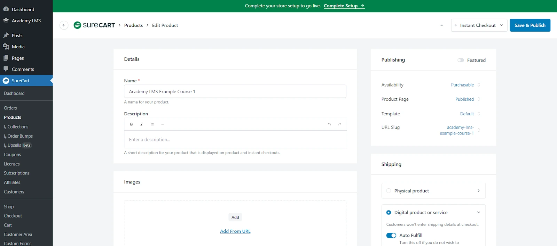
Task: Insert bullet list in description
Action: pyautogui.click(x=152, y=124)
